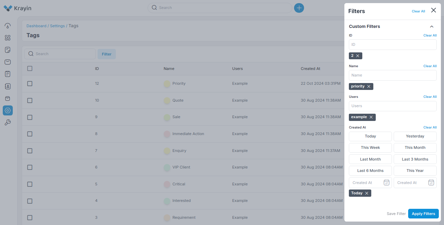Click the VIP Client tag color dot
Screen dimensions: 444x225
pos(167,167)
